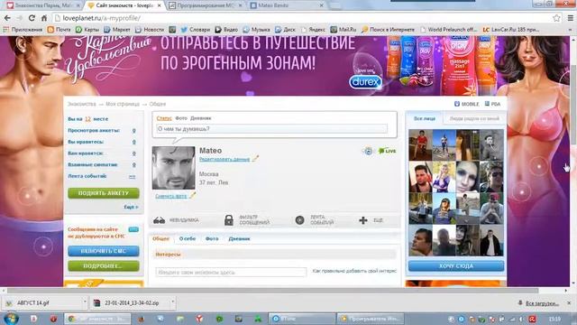Image resolution: width=577 pixels, height=325 pixels.
Task: Open the Карты bookmark
Action: click(87, 30)
